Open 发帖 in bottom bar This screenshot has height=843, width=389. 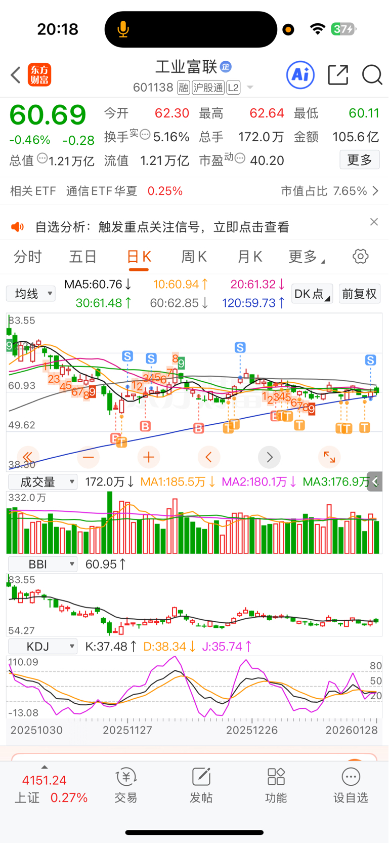[x=201, y=786]
